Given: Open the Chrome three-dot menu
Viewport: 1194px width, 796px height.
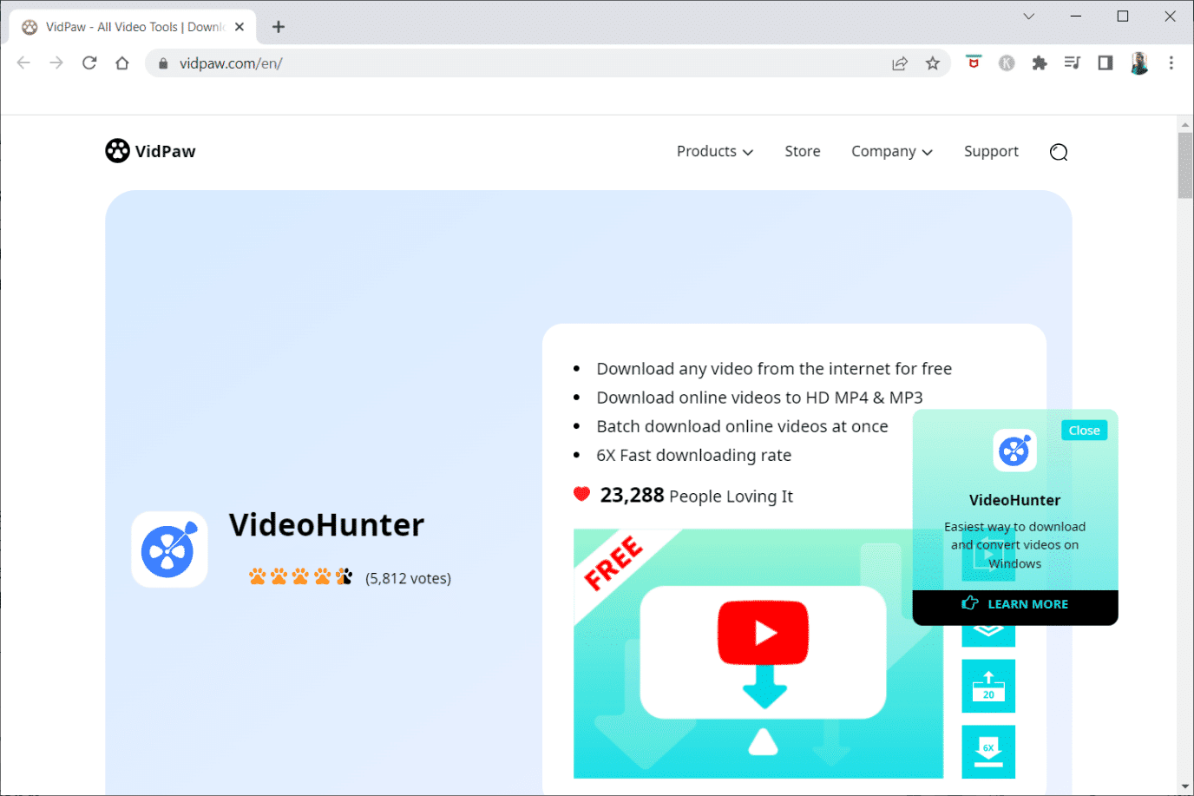Looking at the screenshot, I should click(1171, 62).
